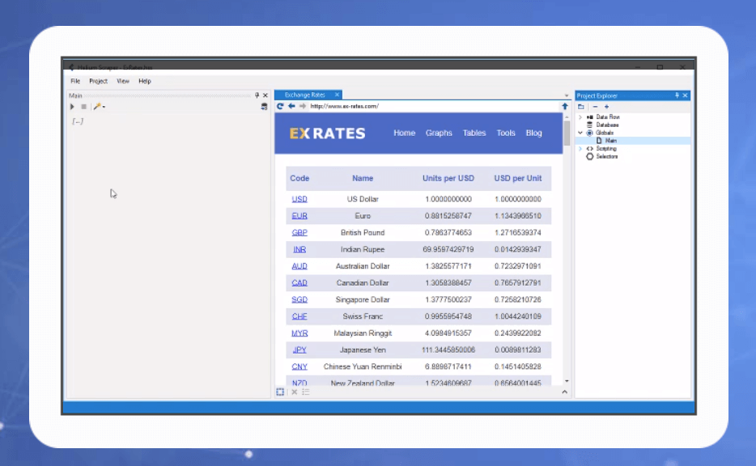Viewport: 756px width, 466px height.
Task: Click the folder icon in Project Explorer toolbar
Action: click(x=581, y=107)
